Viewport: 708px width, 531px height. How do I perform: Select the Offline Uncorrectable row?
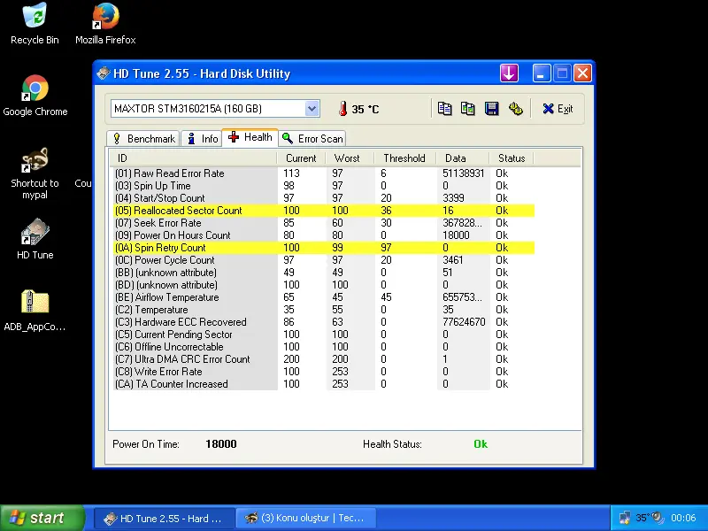click(x=324, y=347)
